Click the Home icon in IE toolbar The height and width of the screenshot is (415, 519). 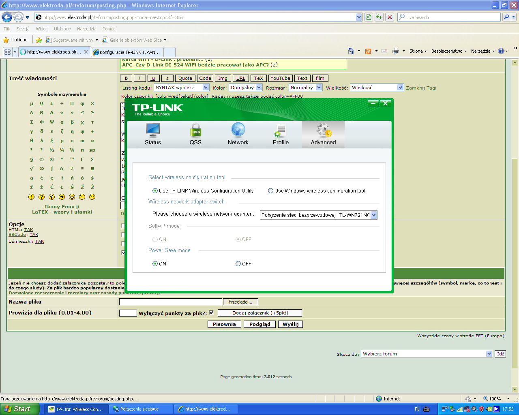tap(351, 51)
